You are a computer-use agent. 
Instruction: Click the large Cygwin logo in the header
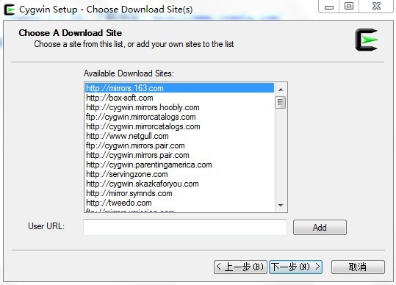coord(367,40)
